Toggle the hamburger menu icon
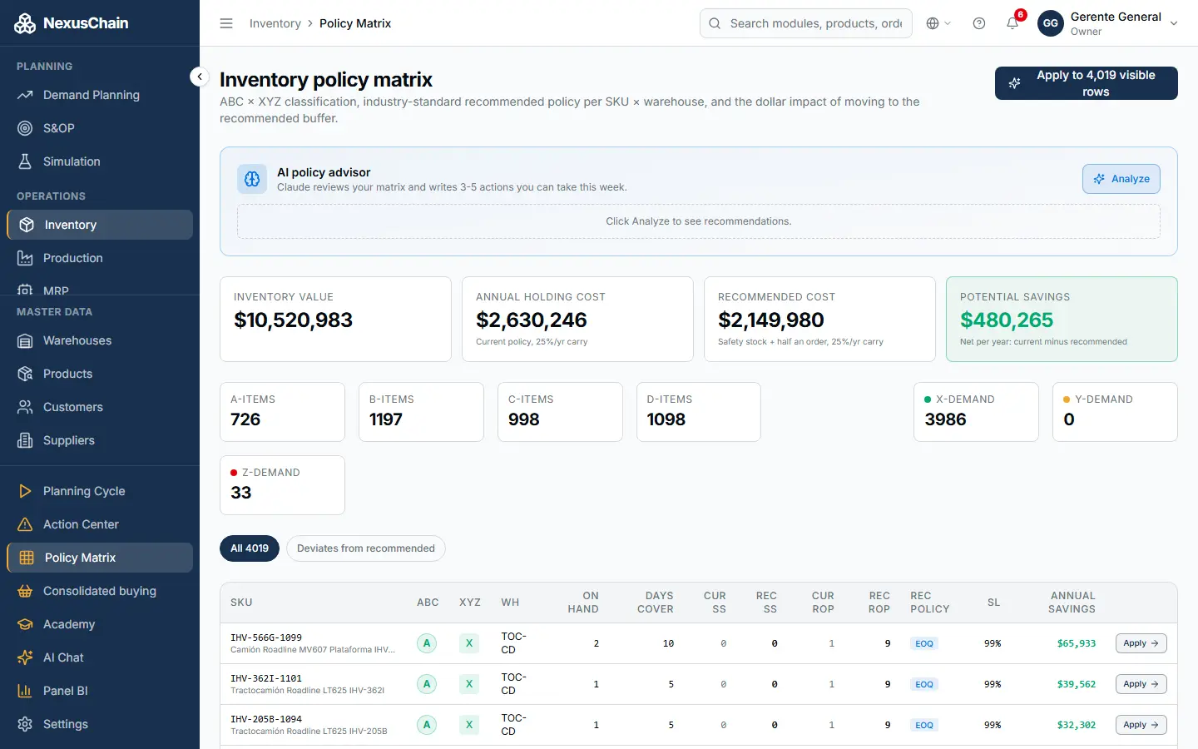 point(226,23)
